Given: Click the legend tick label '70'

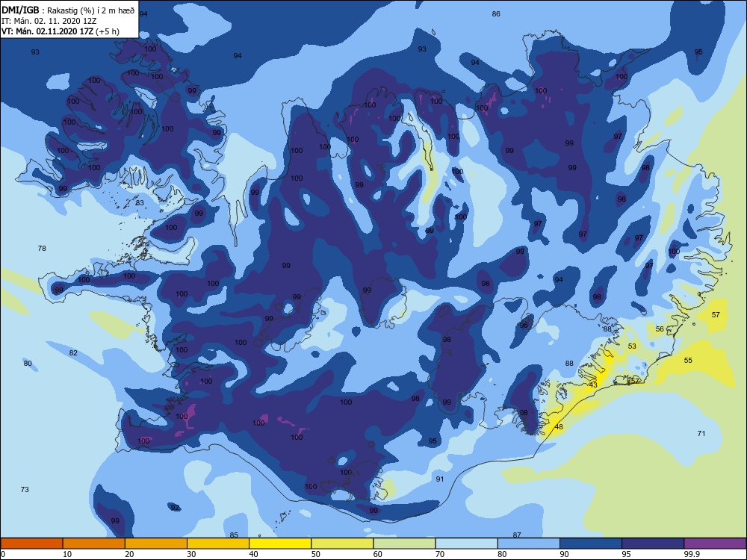Looking at the screenshot, I should (440, 554).
